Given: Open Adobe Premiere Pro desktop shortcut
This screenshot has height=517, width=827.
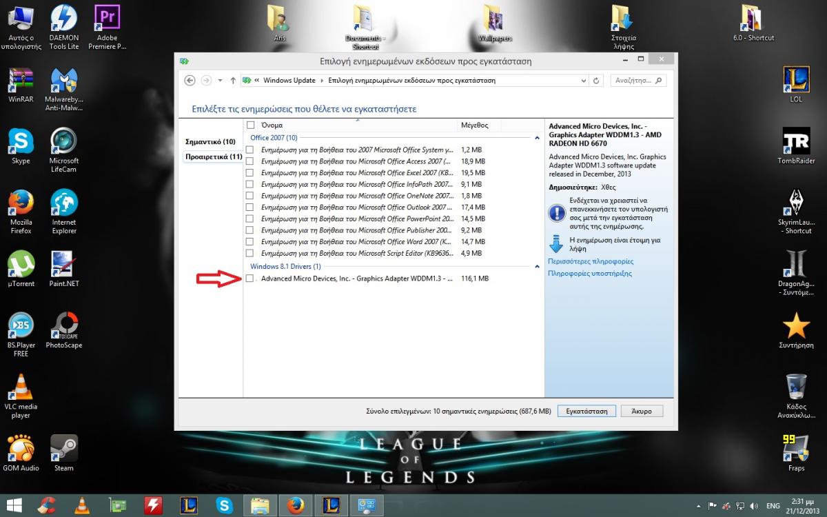Looking at the screenshot, I should [x=107, y=27].
